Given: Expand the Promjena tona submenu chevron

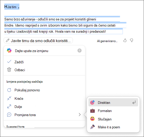Looking at the screenshot, I should coord(80,115).
